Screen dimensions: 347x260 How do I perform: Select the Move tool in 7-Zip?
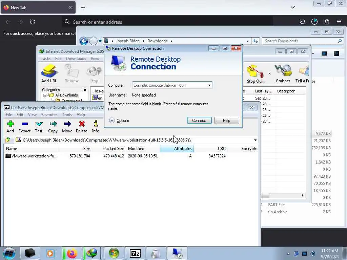point(67,127)
